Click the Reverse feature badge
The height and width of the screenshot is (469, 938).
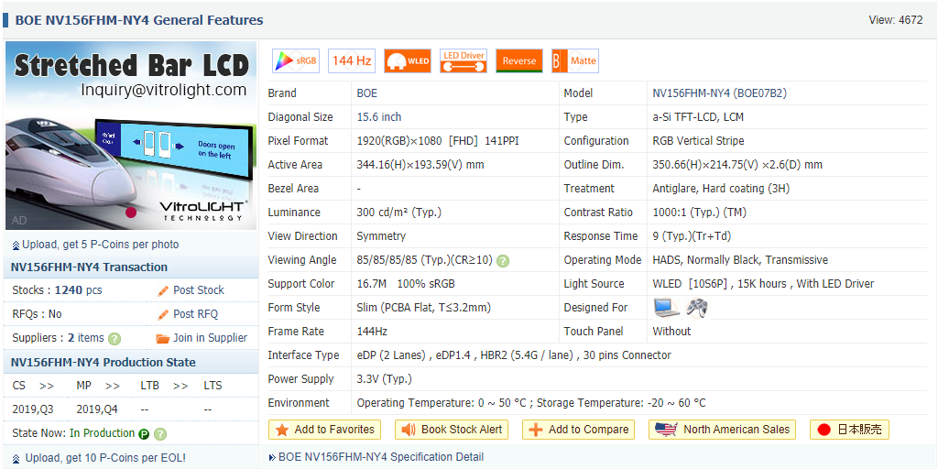(519, 61)
